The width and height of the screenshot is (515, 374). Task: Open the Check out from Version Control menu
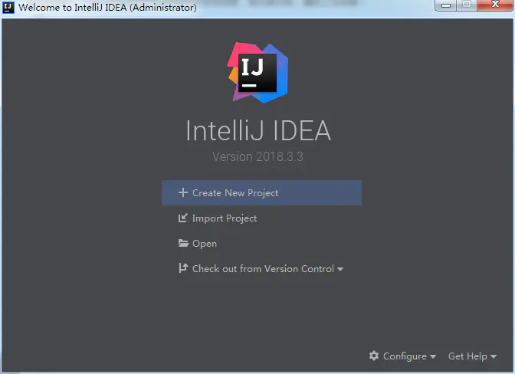pos(263,269)
